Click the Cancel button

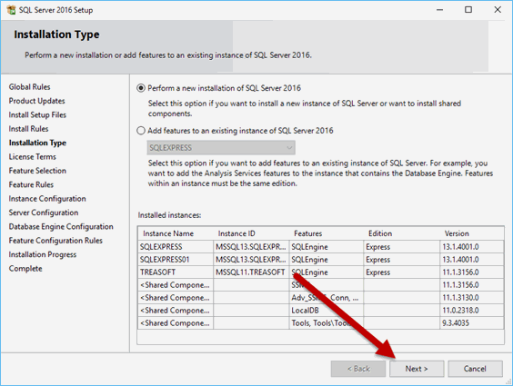475,369
